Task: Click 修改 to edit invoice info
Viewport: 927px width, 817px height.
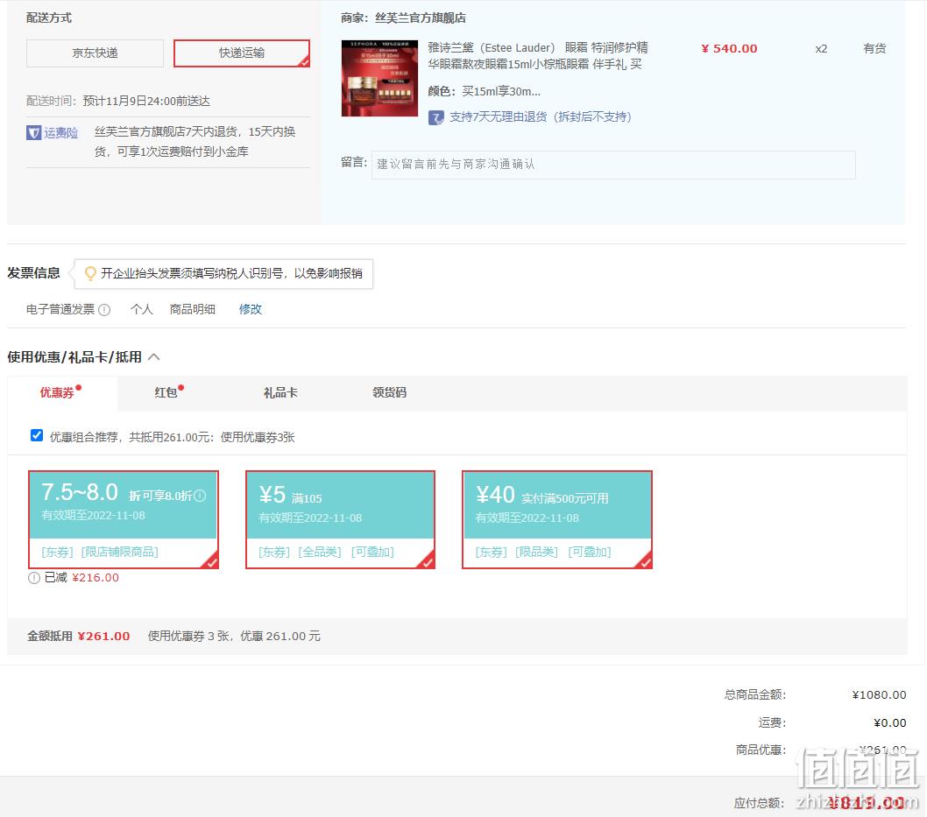Action: tap(250, 310)
